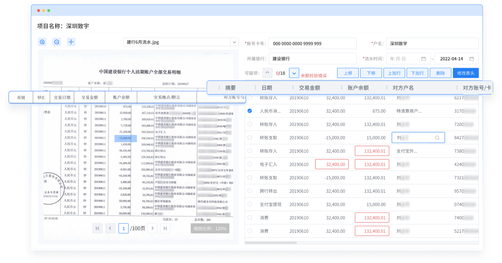Screen dimensions: 502x263
Task: Select the 电子汇入 row radio
Action: pyautogui.click(x=250, y=164)
